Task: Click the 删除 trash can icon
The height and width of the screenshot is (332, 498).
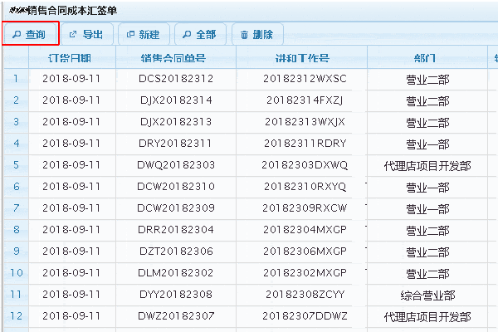Action: point(244,34)
